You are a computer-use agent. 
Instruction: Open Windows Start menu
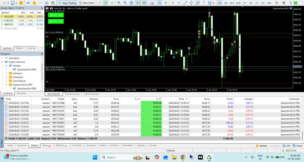(x=95, y=157)
